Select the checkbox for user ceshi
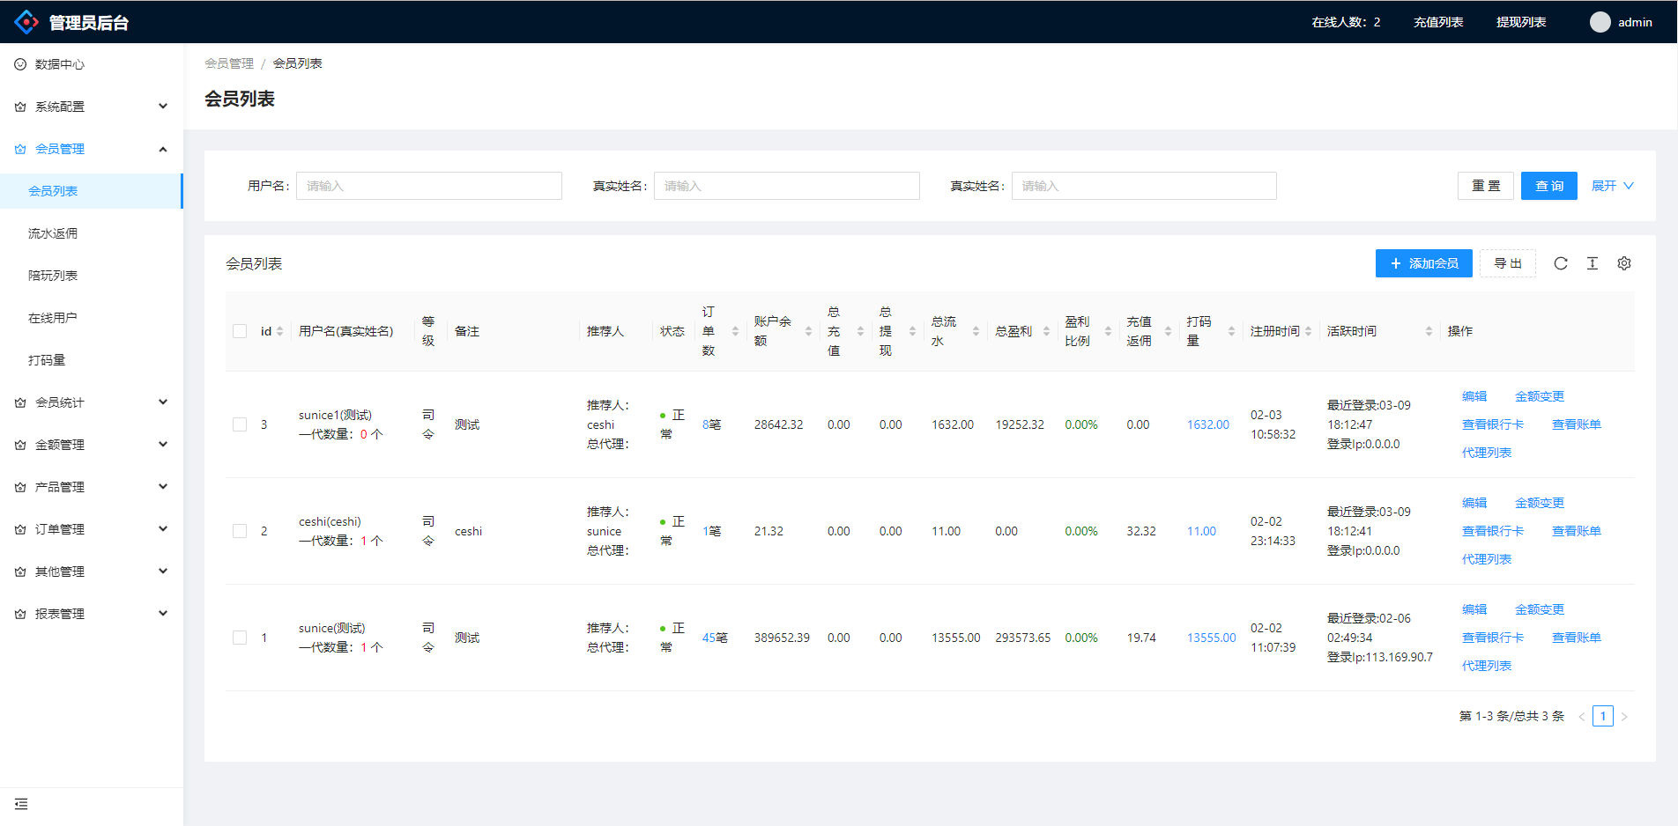Screen dimensions: 1678x826 tap(240, 531)
